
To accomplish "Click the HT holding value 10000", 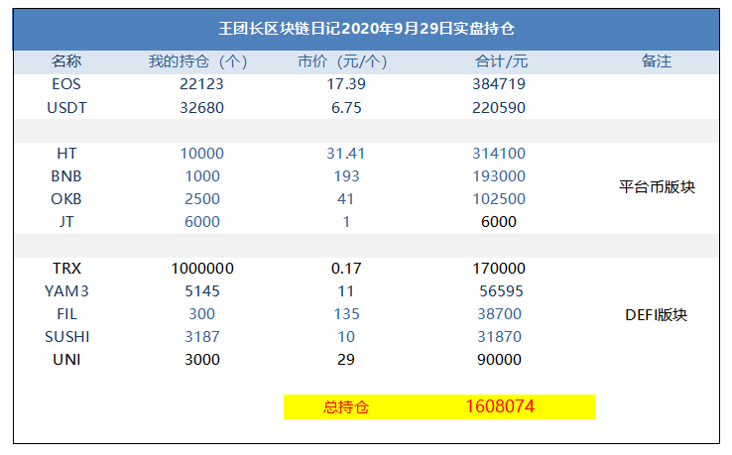I will point(201,153).
